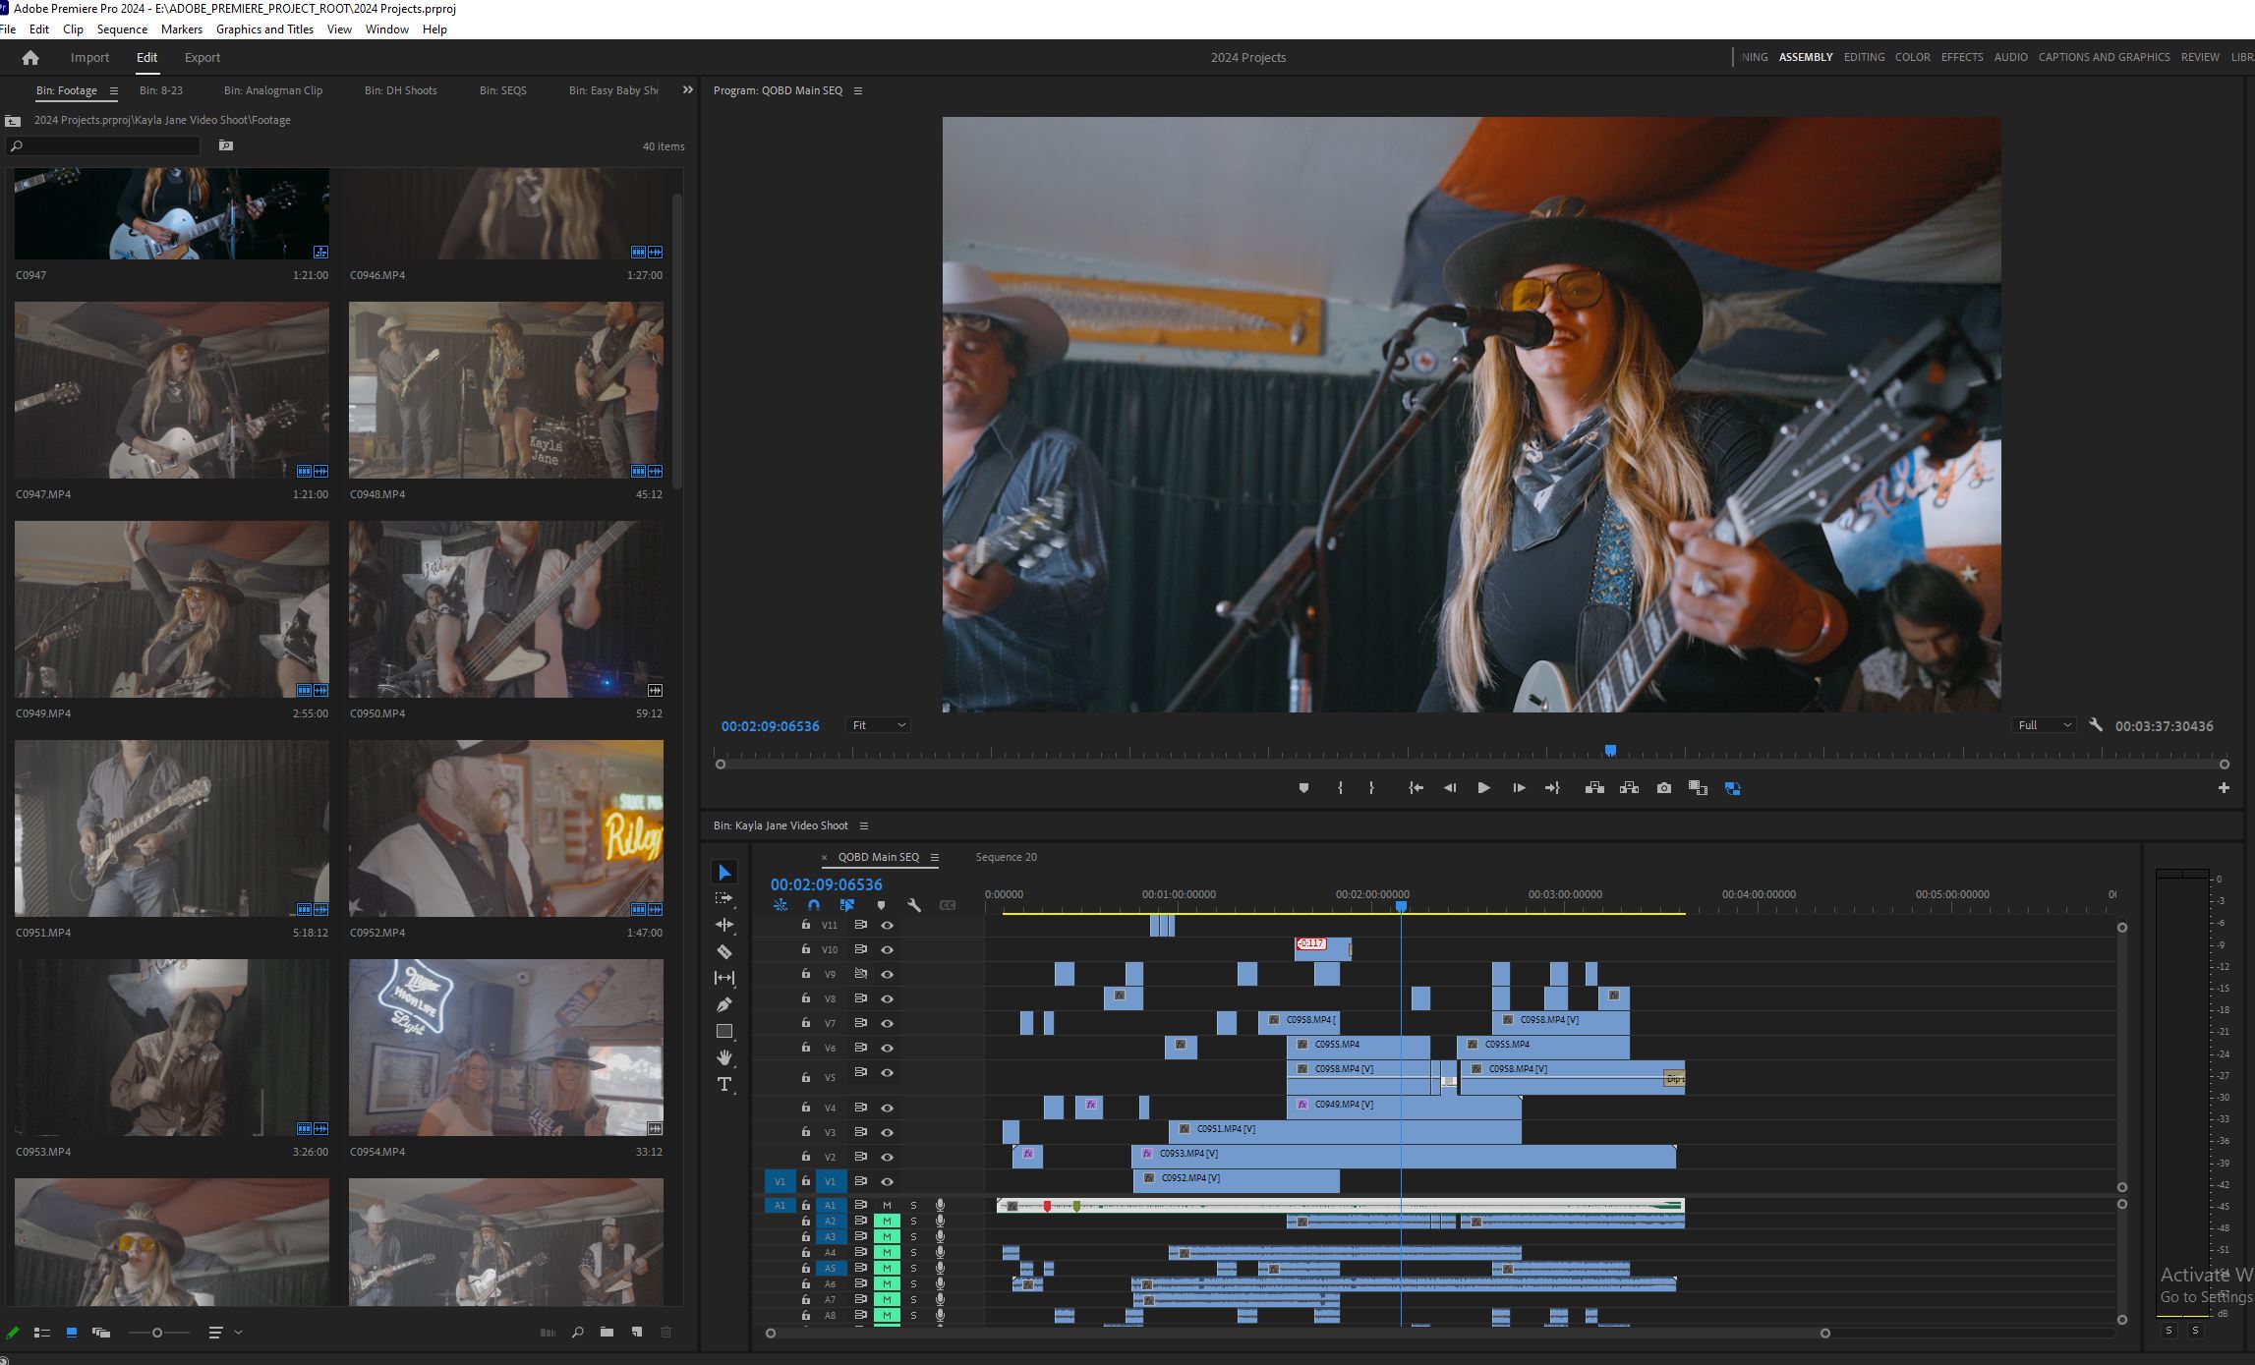Open the Sequence menu

point(122,29)
